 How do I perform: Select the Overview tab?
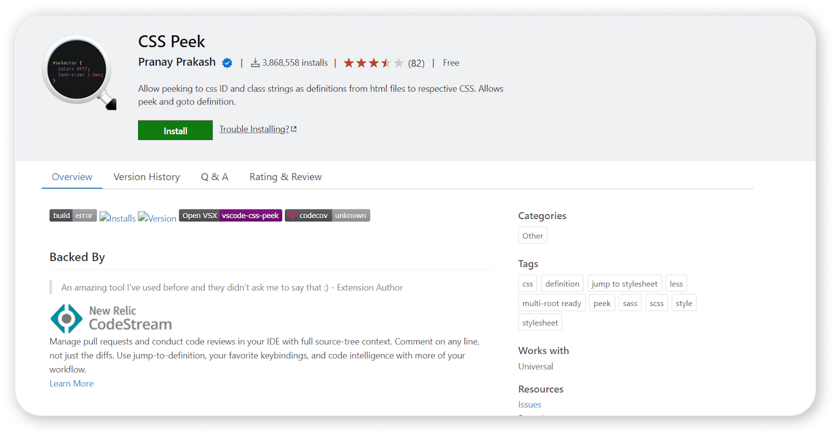point(72,177)
